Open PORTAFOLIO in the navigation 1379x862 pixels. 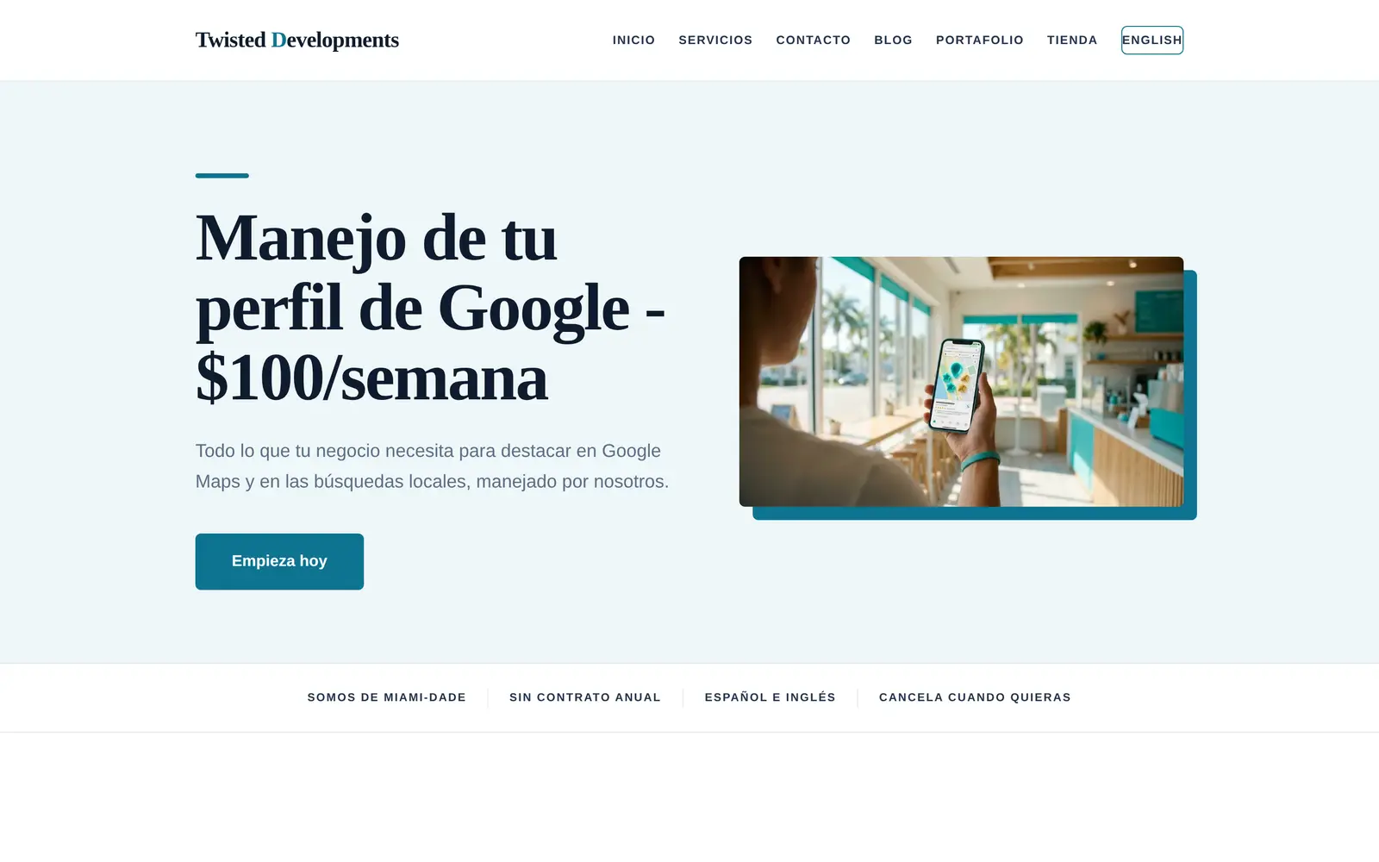[979, 40]
